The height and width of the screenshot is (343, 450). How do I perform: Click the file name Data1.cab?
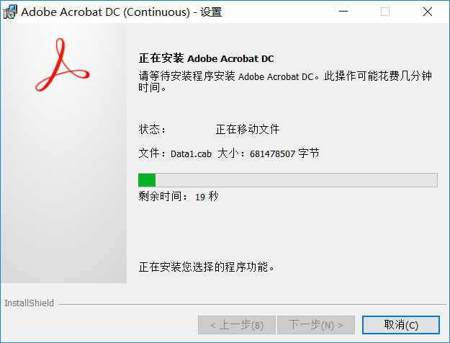[x=191, y=154]
